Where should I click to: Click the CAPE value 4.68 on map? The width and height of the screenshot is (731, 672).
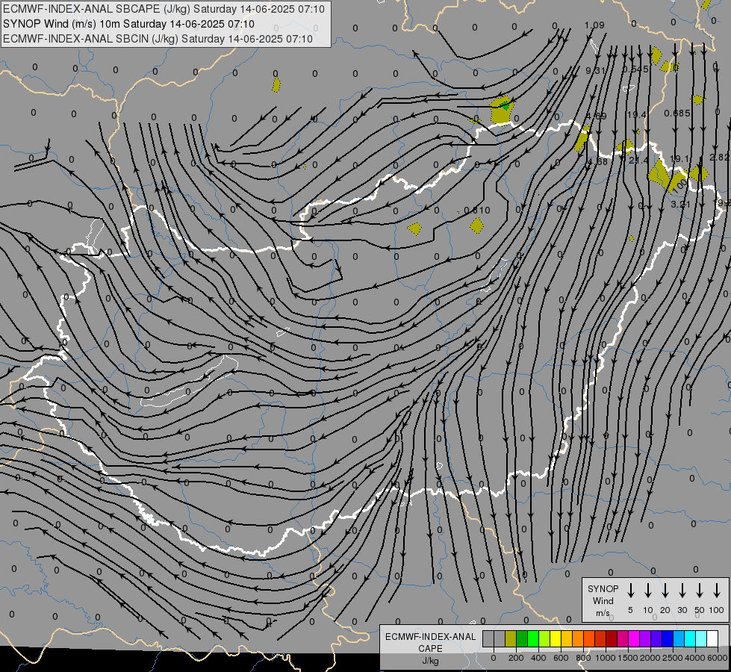tap(597, 162)
